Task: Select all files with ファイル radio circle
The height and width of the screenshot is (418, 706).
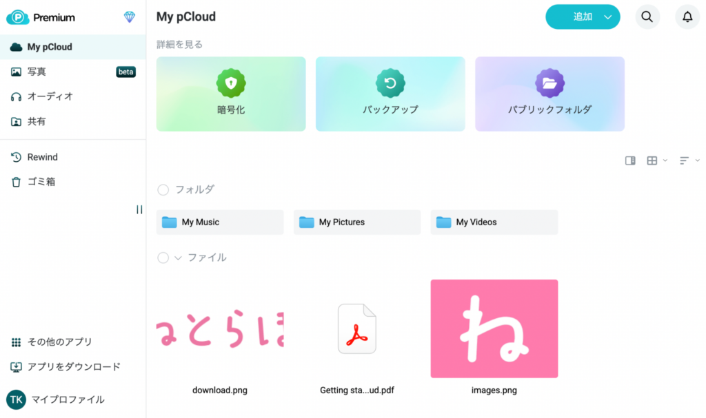Action: click(163, 258)
